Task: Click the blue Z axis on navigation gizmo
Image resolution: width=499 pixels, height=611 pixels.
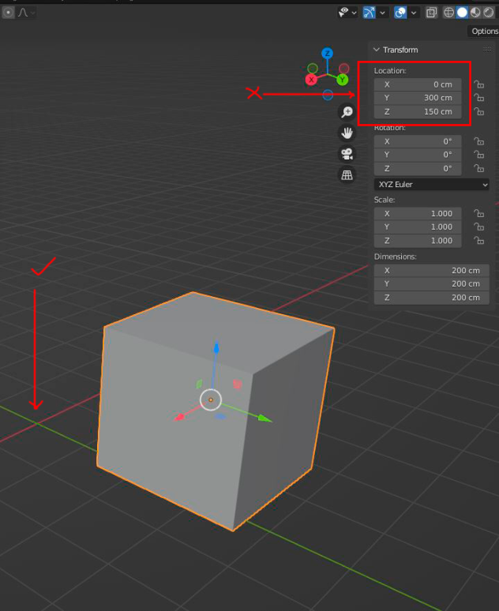Action: 327,54
